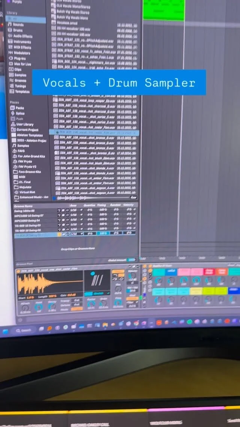Open the Current Project icon under Places
Screen dimensions: 240x427
13,130
